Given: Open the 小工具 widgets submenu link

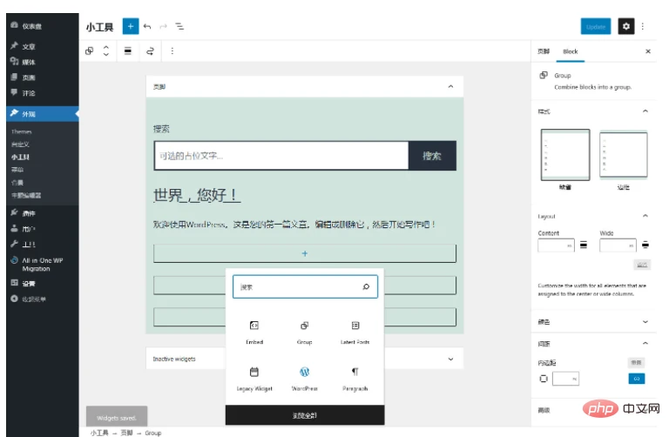Looking at the screenshot, I should (x=20, y=157).
